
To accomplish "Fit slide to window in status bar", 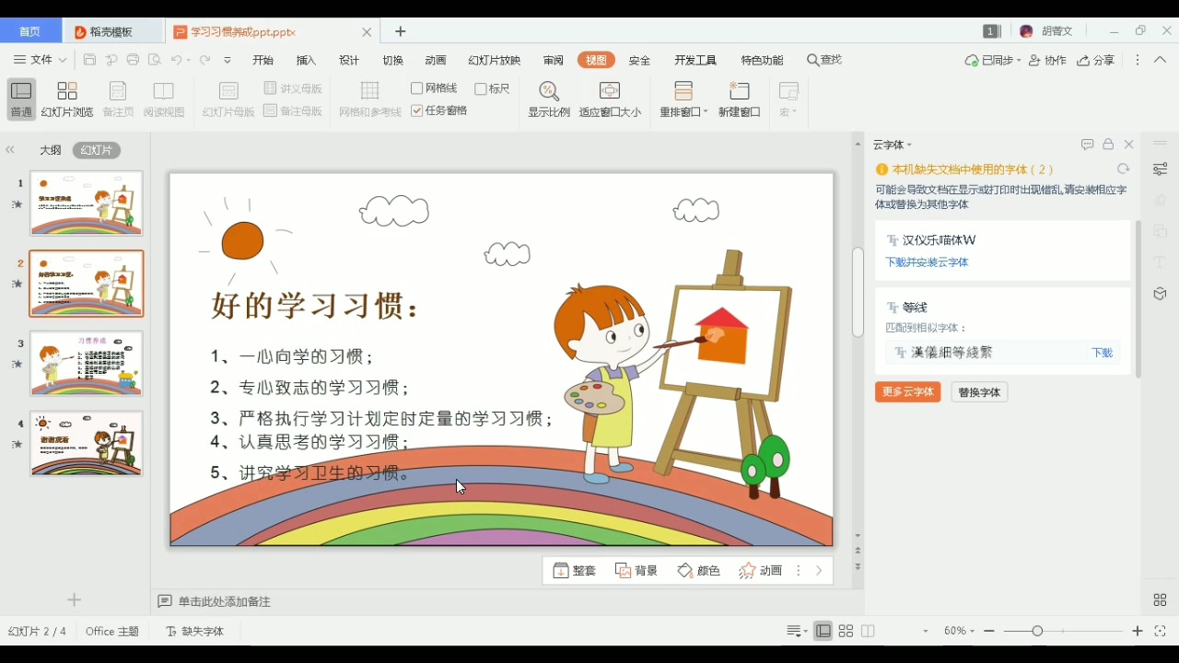I will [x=1160, y=631].
